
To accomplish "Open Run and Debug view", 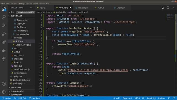I will 4,34.
